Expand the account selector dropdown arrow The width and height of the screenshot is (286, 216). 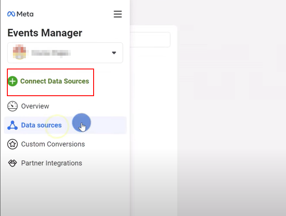pyautogui.click(x=114, y=53)
